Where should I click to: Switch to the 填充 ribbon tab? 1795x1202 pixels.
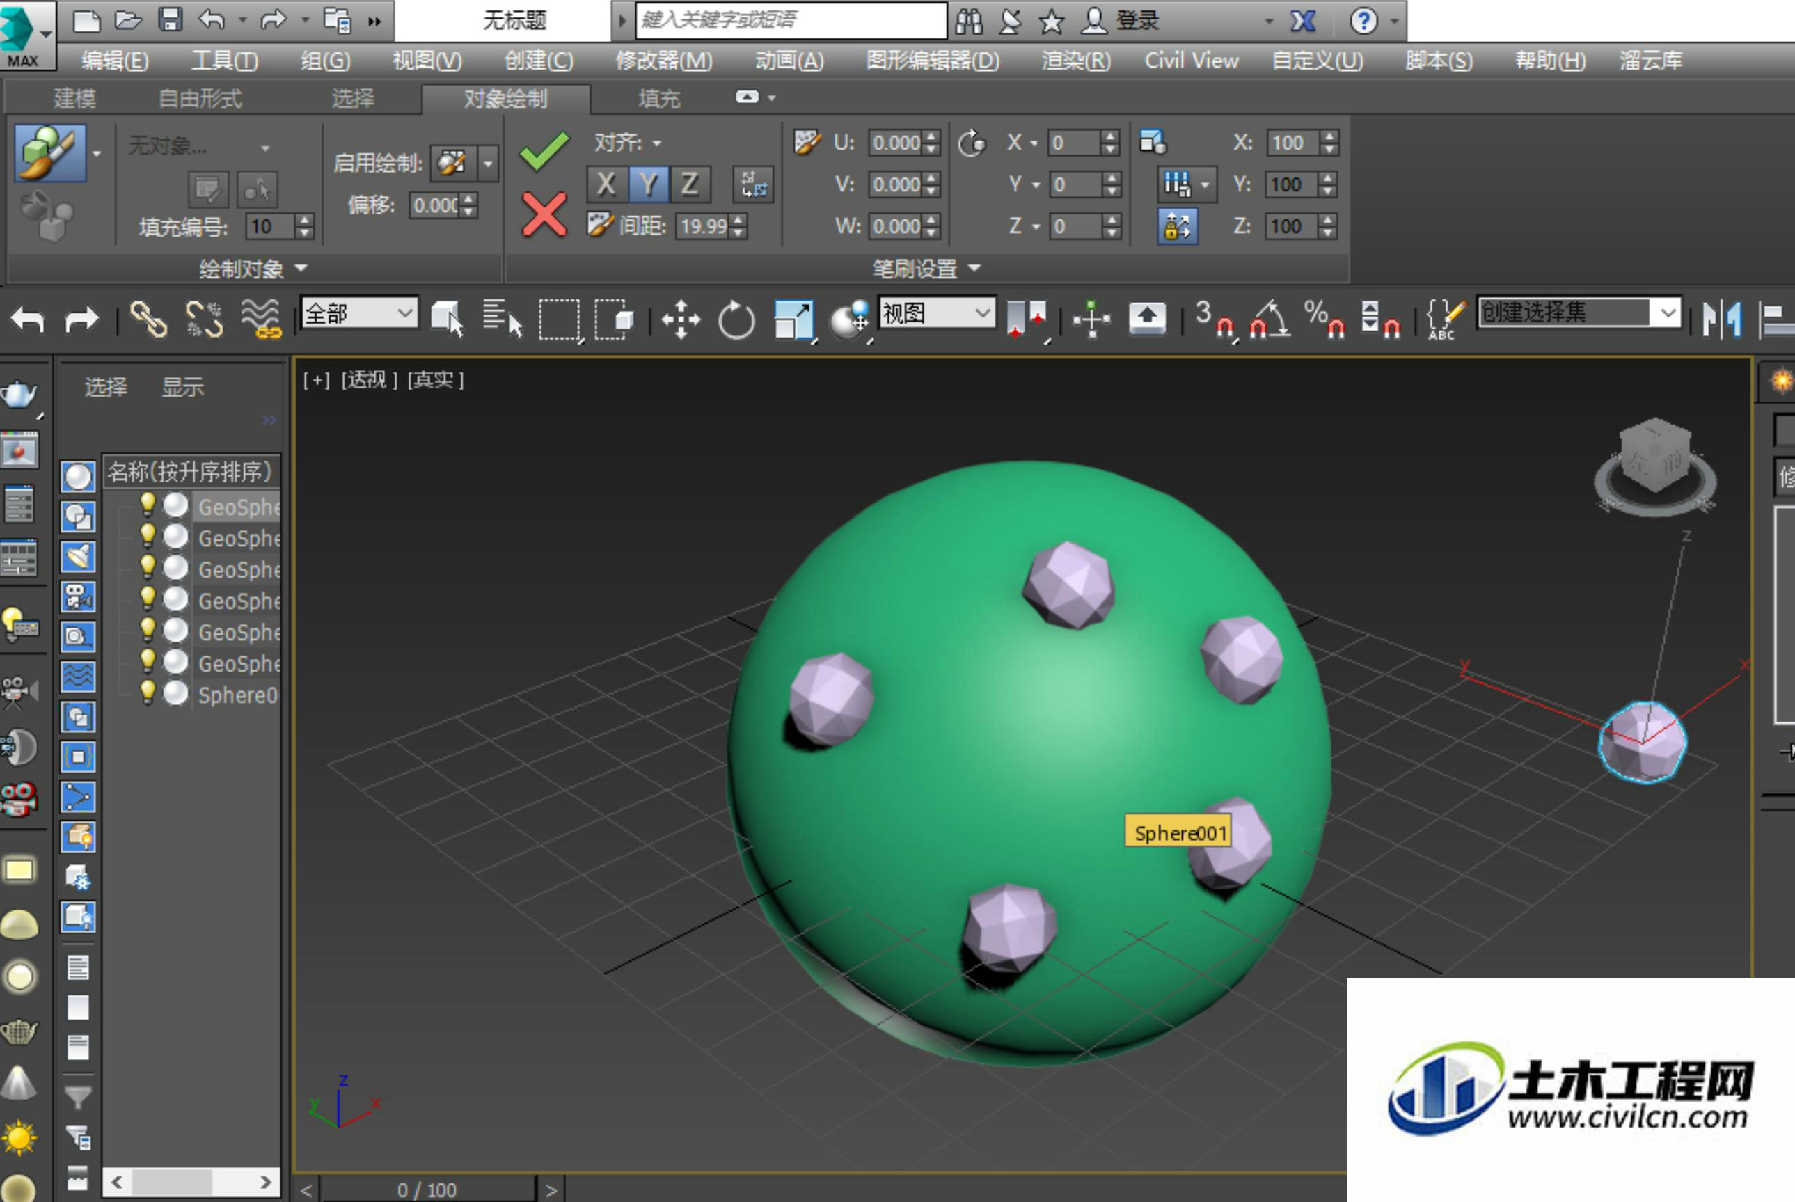click(x=659, y=98)
